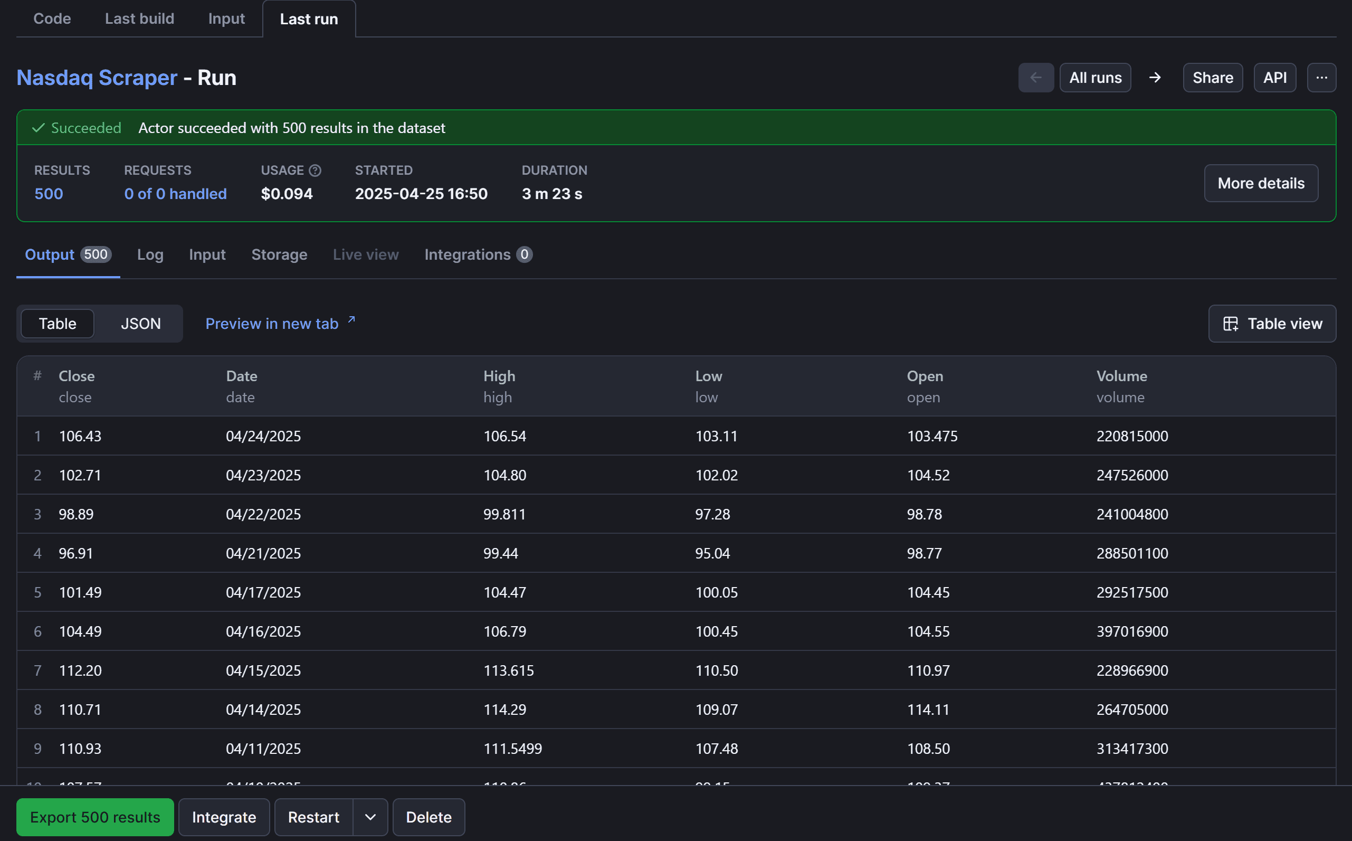Open the 0 of 0 handled requests link
Screen dimensions: 1352x841
pyautogui.click(x=175, y=194)
